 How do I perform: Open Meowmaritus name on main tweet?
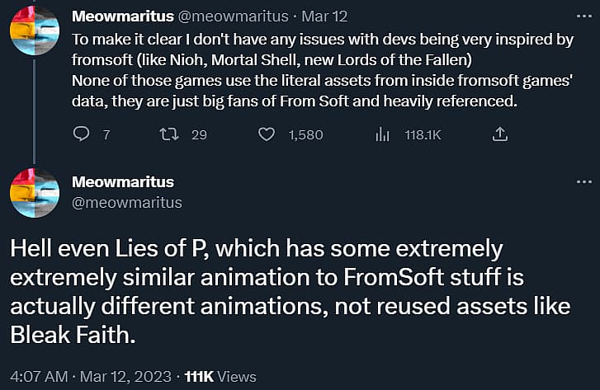click(x=123, y=181)
